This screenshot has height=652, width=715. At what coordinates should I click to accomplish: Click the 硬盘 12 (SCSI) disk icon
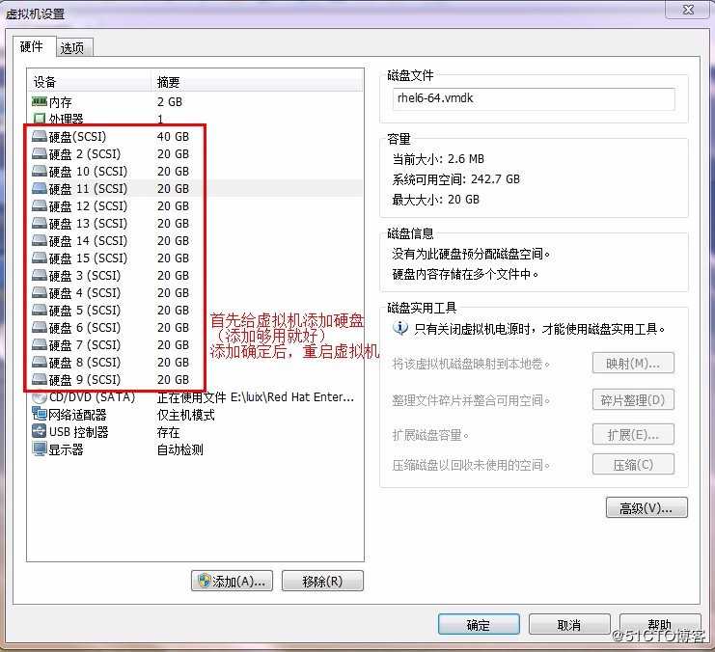40,205
